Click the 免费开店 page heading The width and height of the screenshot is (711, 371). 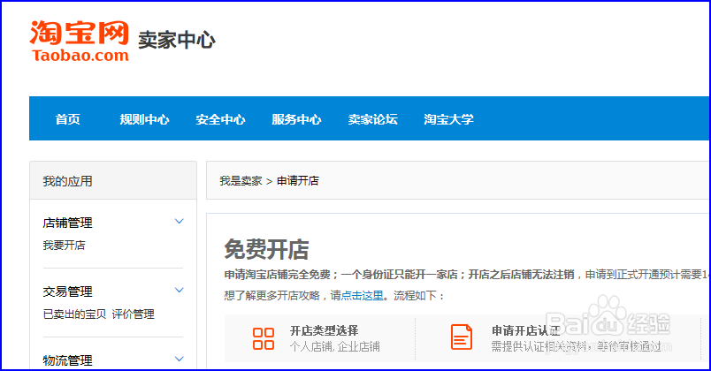[x=267, y=249]
